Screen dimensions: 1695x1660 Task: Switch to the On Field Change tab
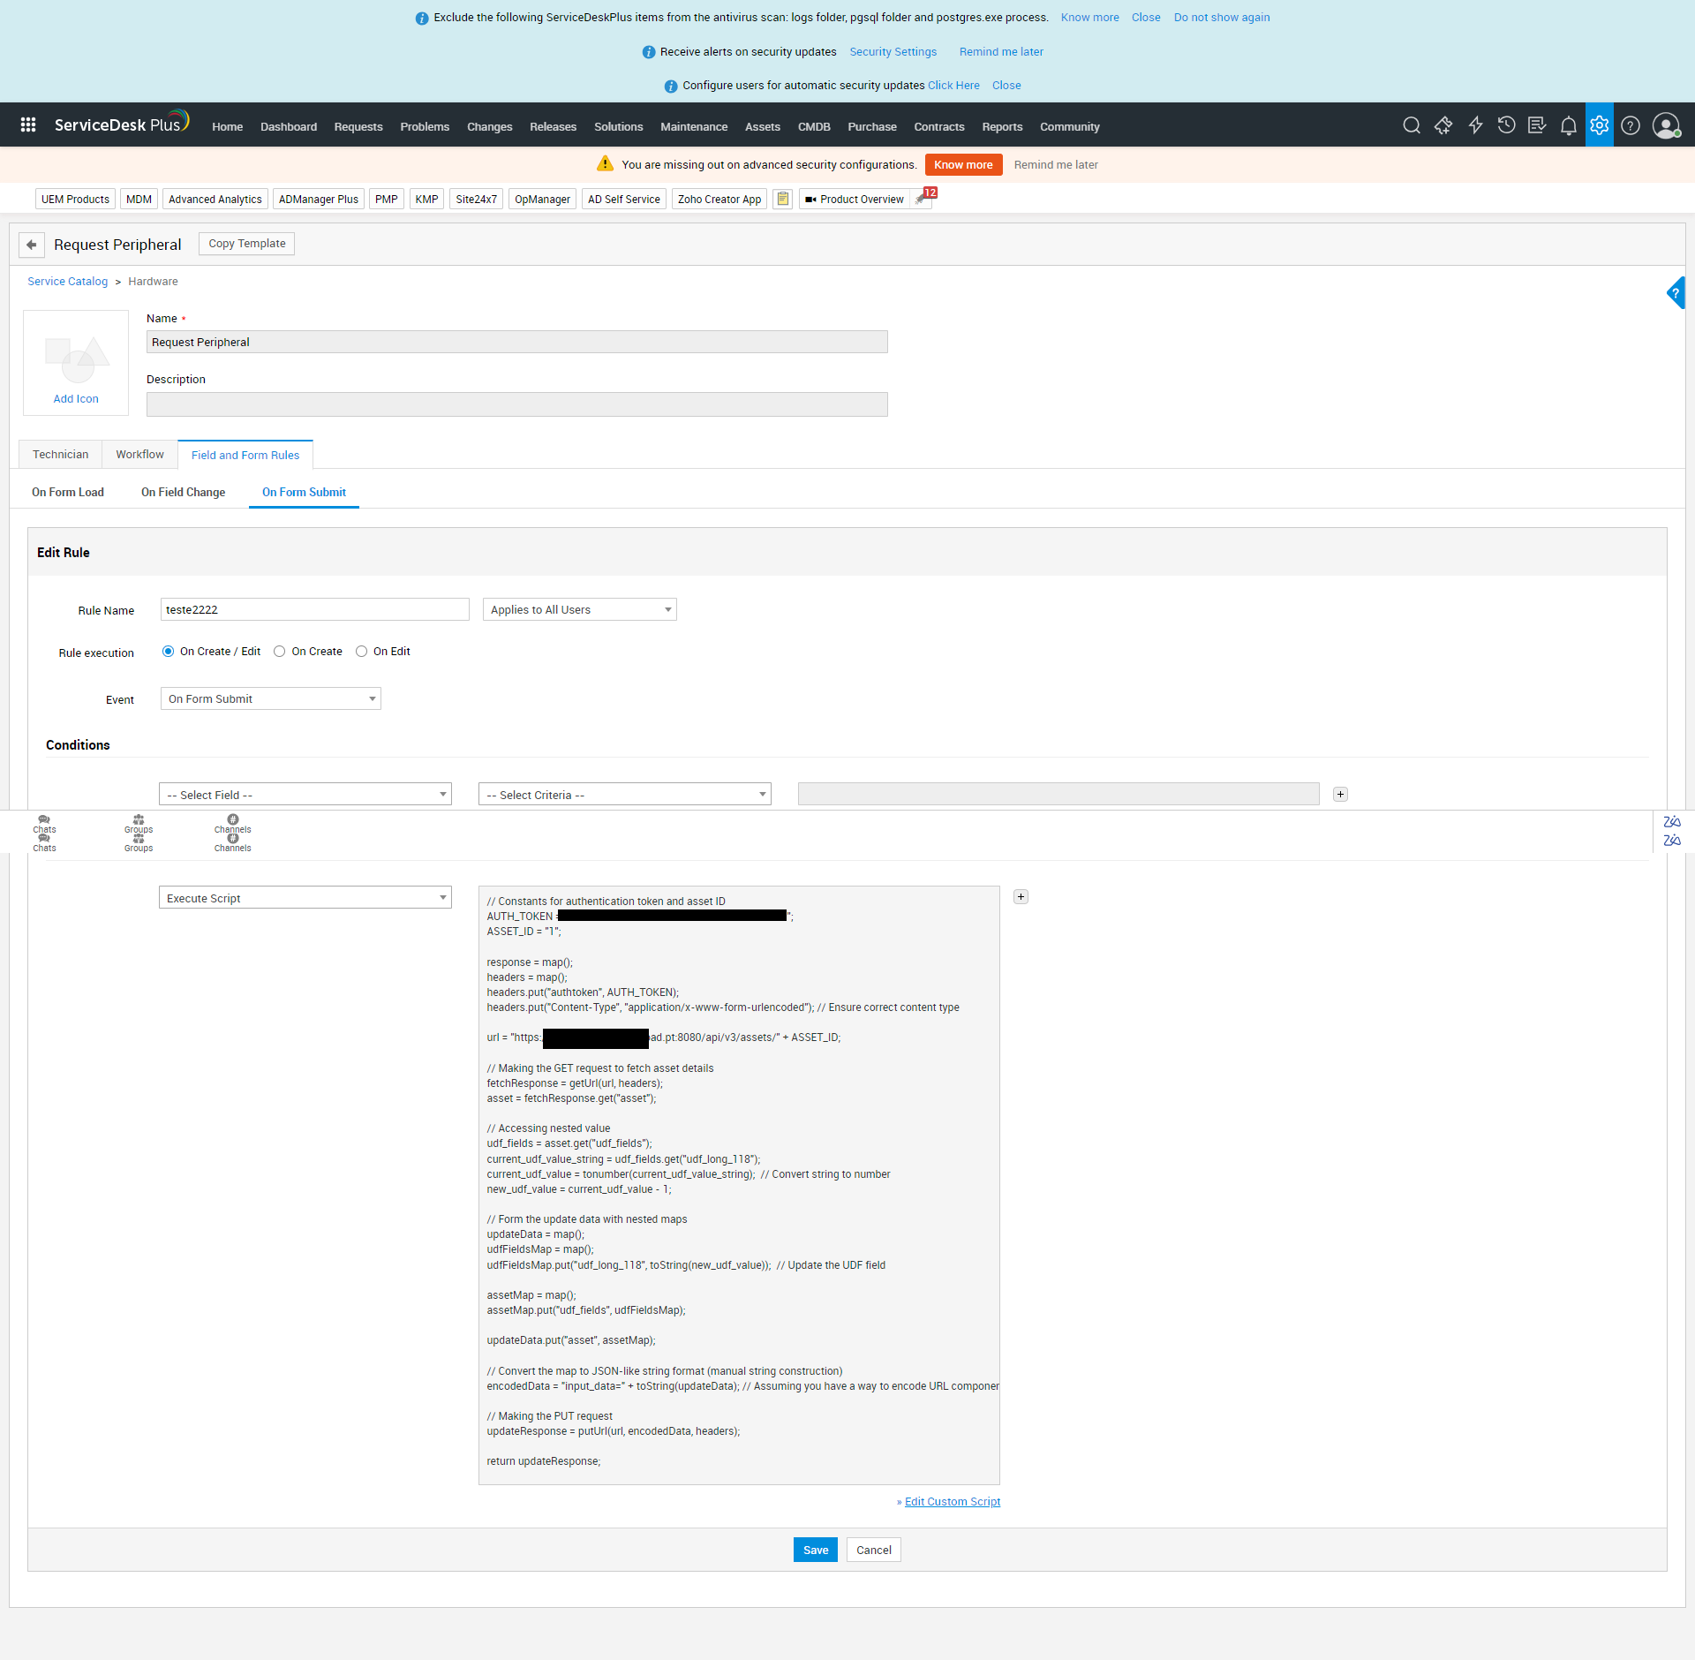[183, 493]
